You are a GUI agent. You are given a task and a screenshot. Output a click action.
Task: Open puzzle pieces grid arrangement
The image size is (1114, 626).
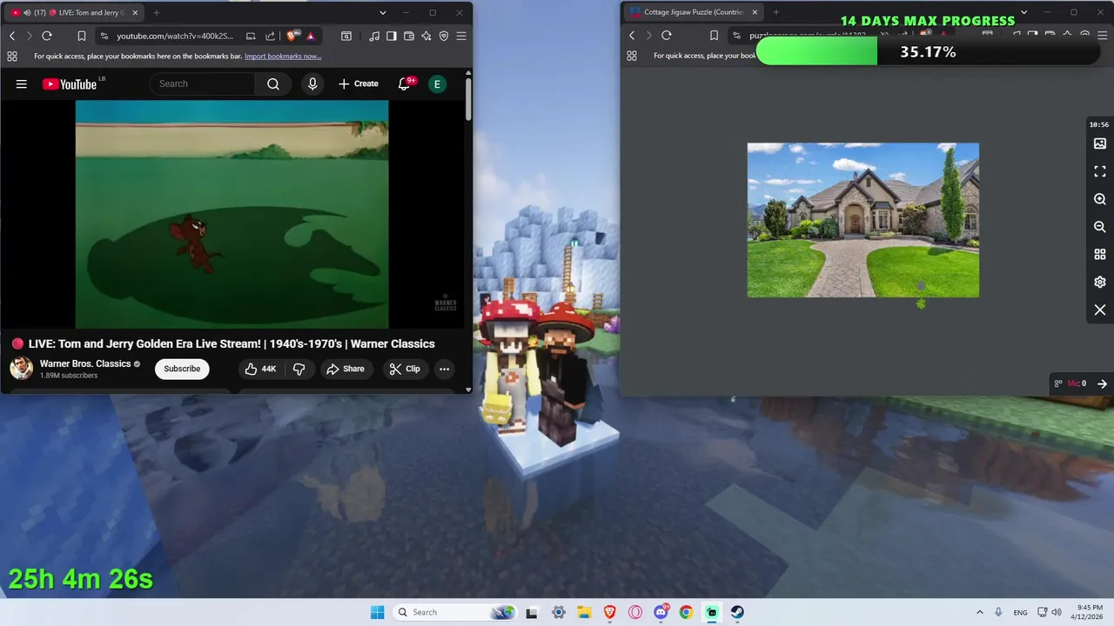[1100, 255]
